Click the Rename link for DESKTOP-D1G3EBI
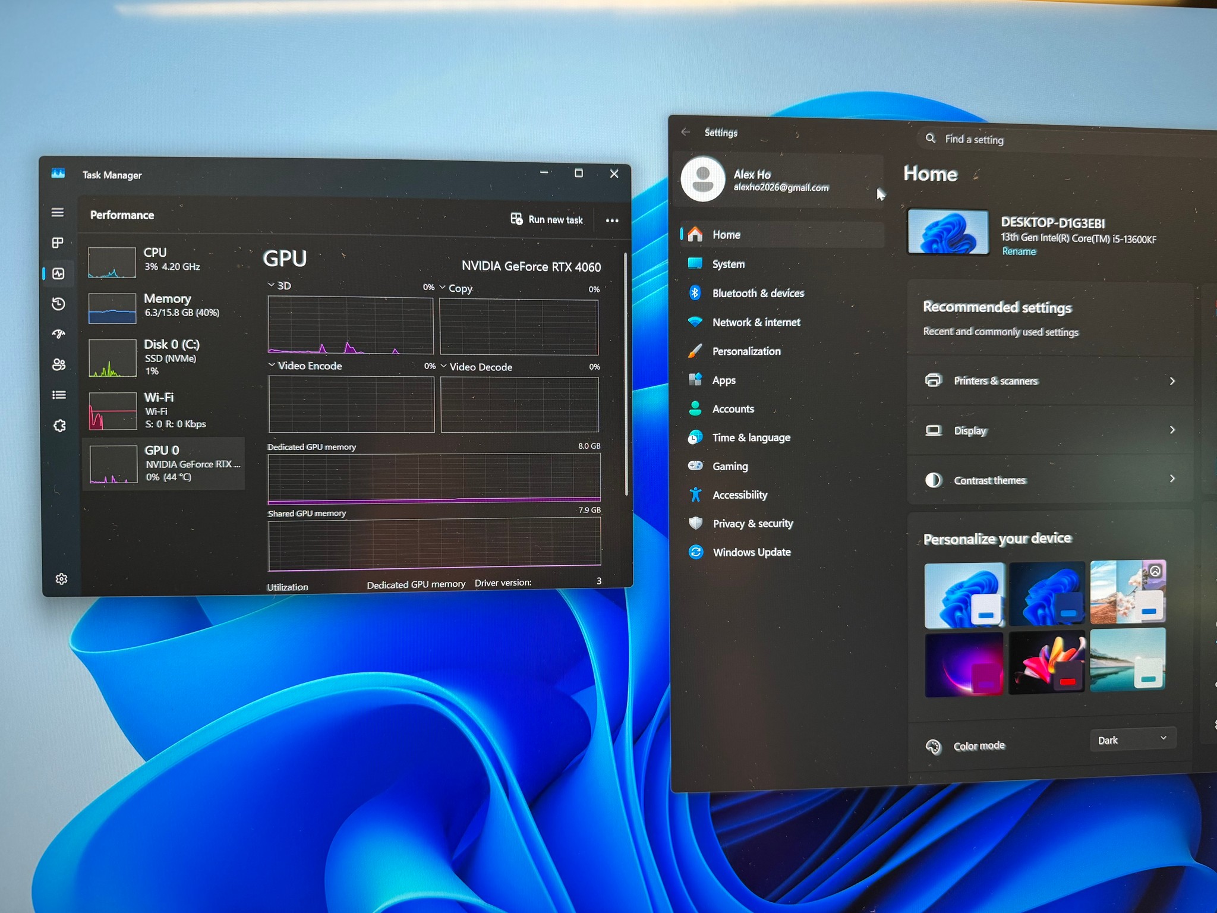 click(x=1019, y=251)
